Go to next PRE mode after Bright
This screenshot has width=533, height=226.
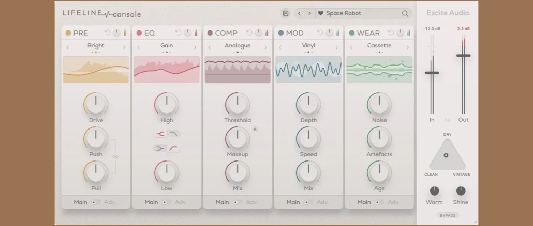coord(124,47)
